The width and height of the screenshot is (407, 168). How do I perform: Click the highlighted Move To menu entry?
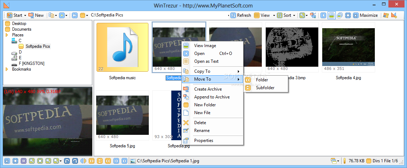pos(212,79)
